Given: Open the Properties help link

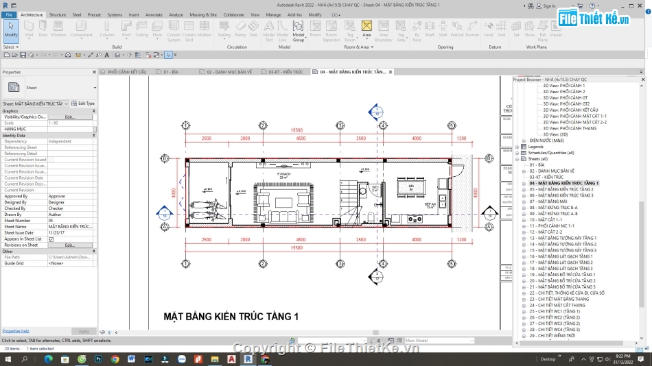Looking at the screenshot, I should [x=16, y=331].
